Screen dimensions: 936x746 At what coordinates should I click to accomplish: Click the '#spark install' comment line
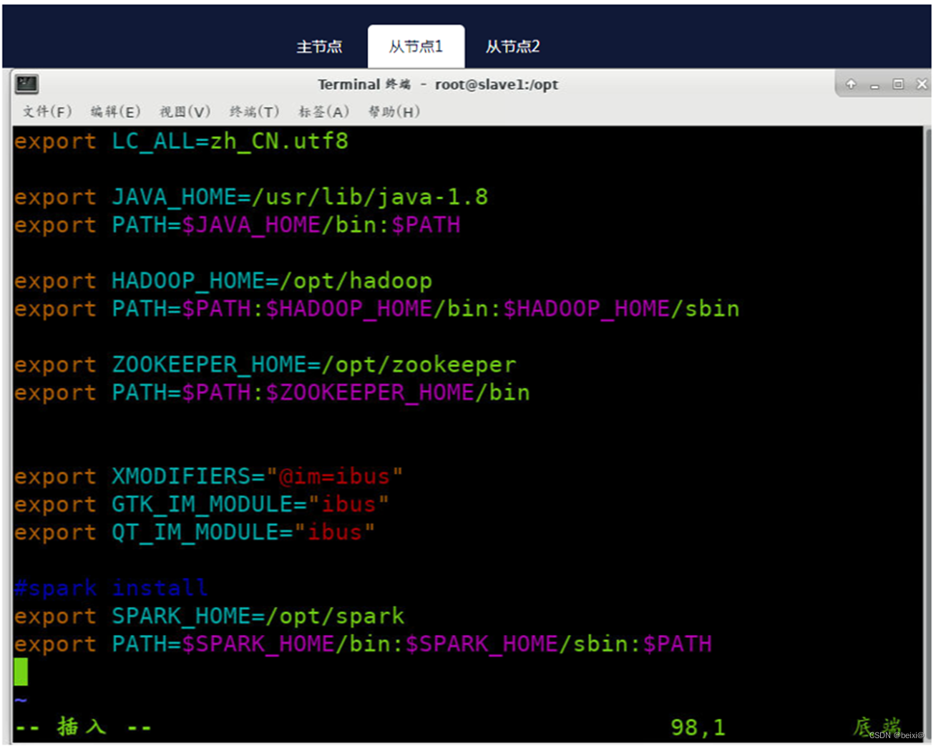pos(111,588)
